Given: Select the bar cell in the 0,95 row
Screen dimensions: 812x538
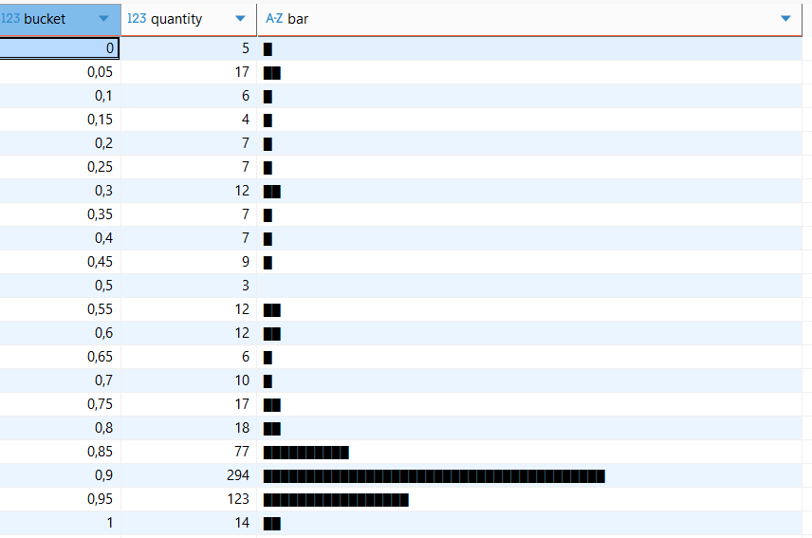Looking at the screenshot, I should (529, 499).
